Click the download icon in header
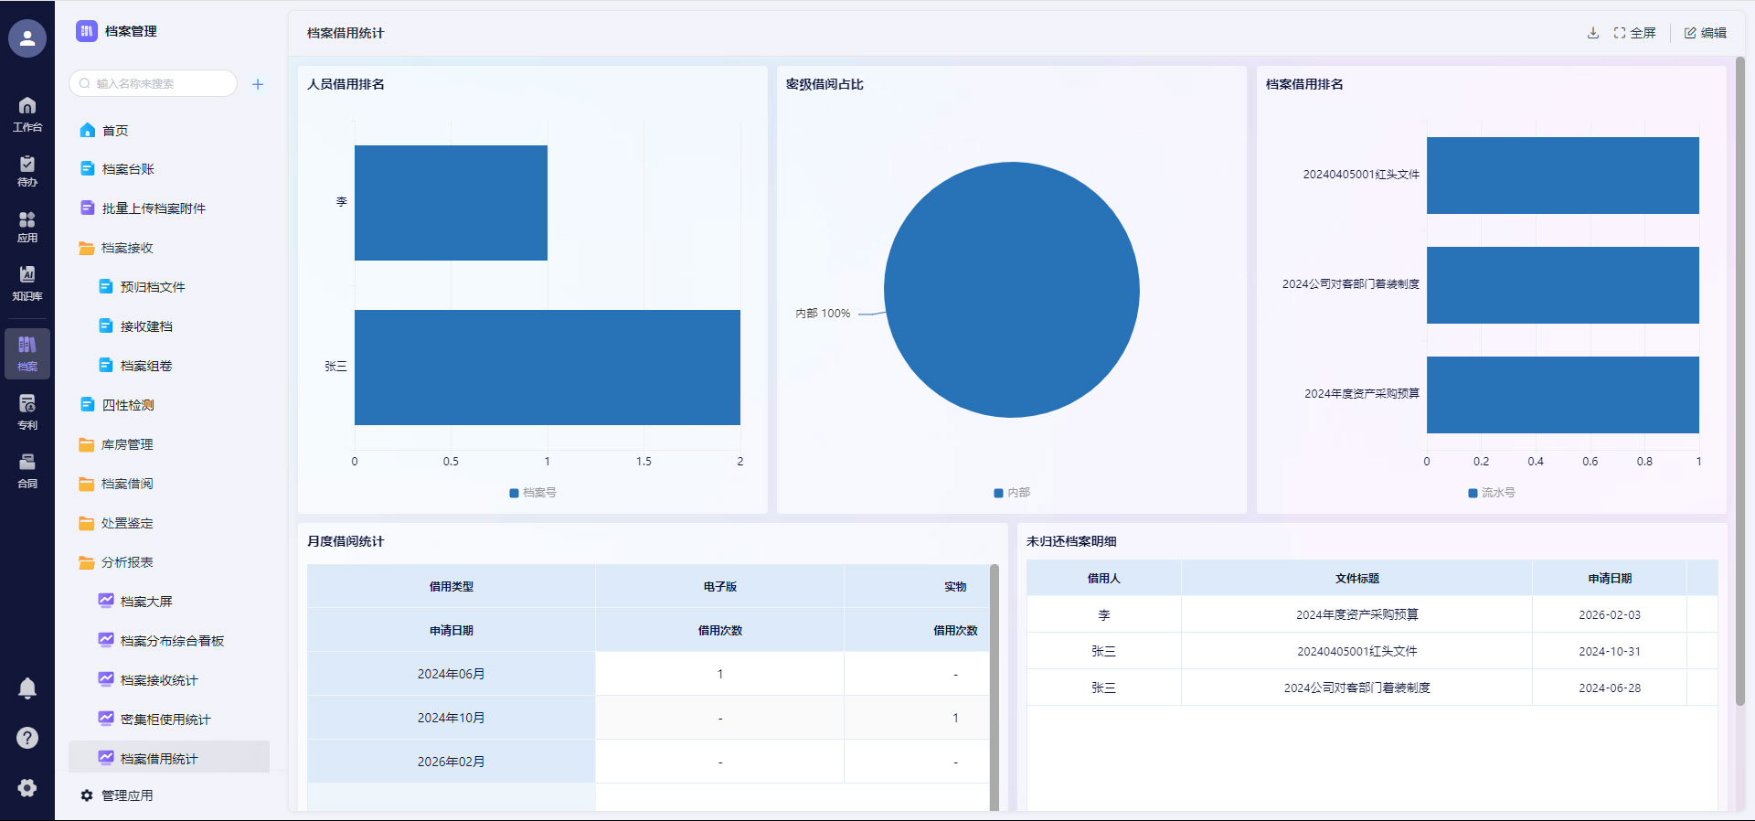Screen dimensions: 1755x821 [1593, 33]
